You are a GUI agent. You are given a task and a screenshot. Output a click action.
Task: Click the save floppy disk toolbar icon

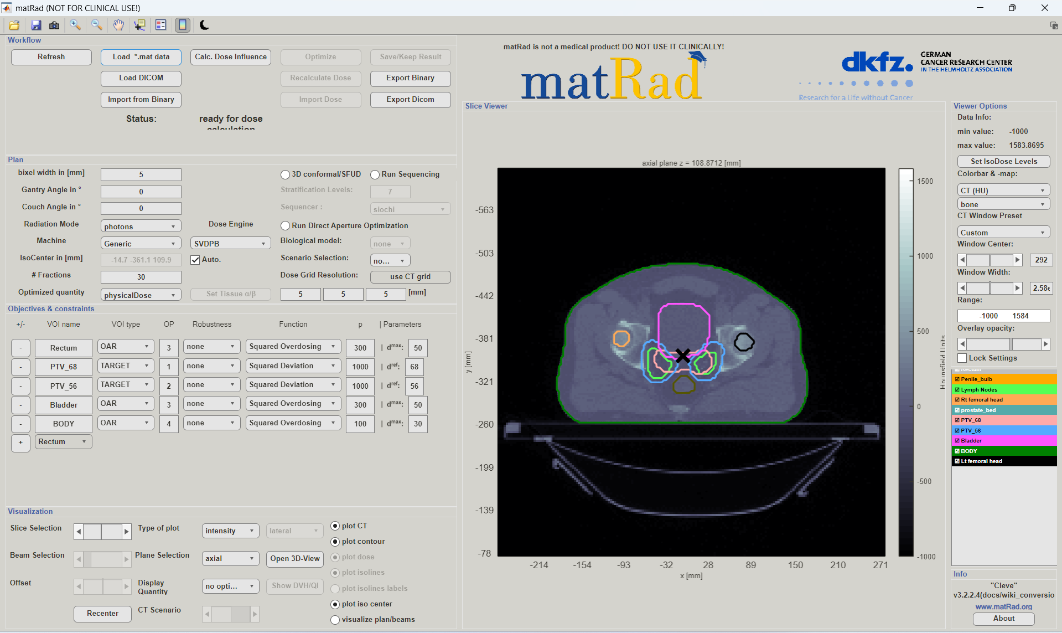[36, 25]
